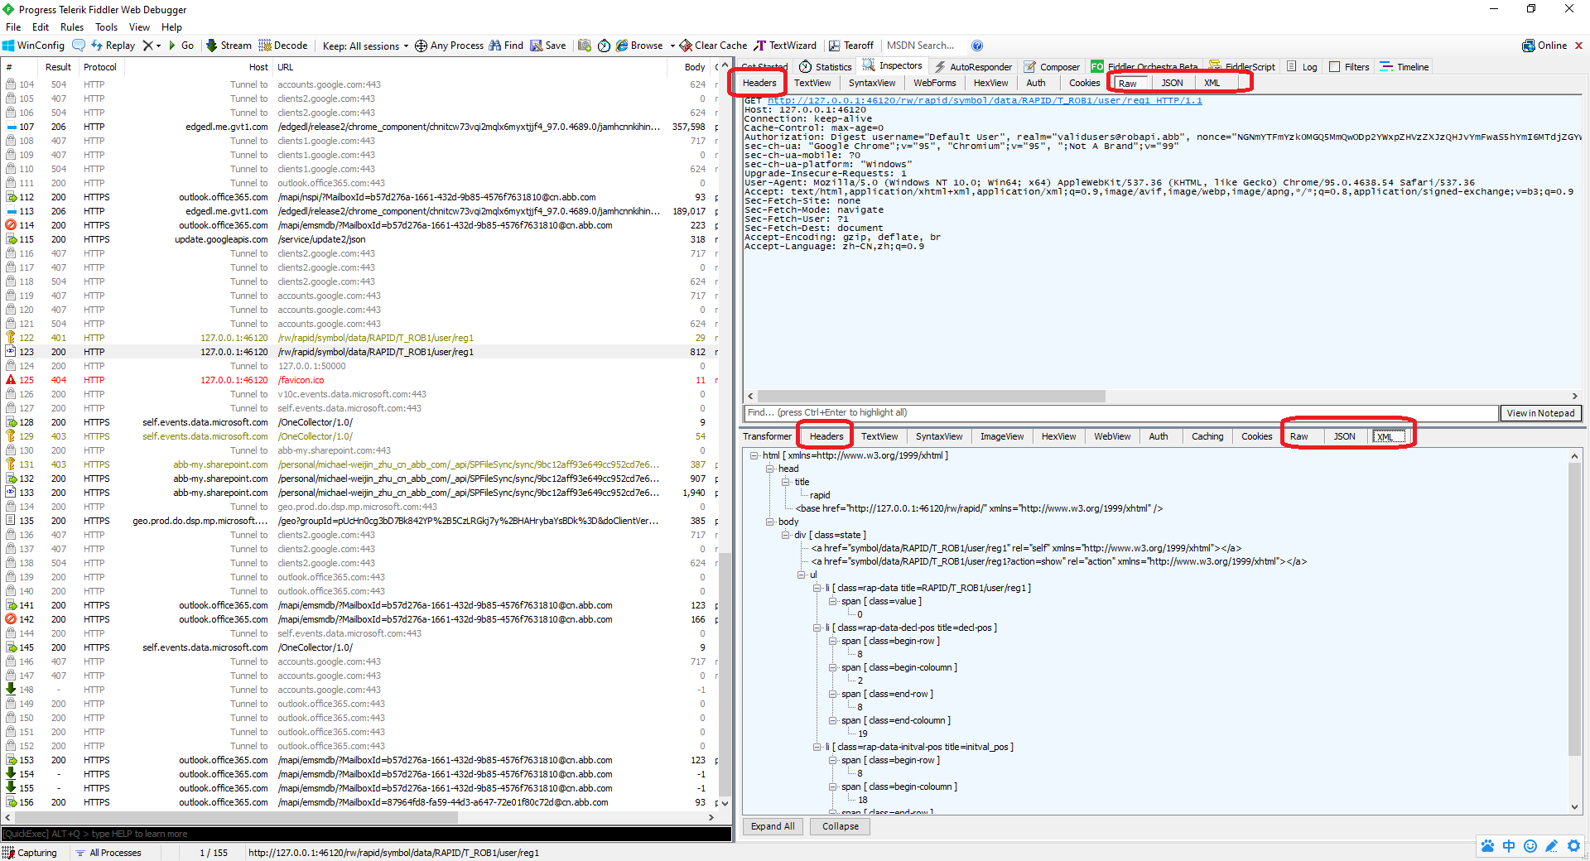Click the pen icon in the input toolbar
The height and width of the screenshot is (861, 1590).
pyautogui.click(x=1552, y=846)
